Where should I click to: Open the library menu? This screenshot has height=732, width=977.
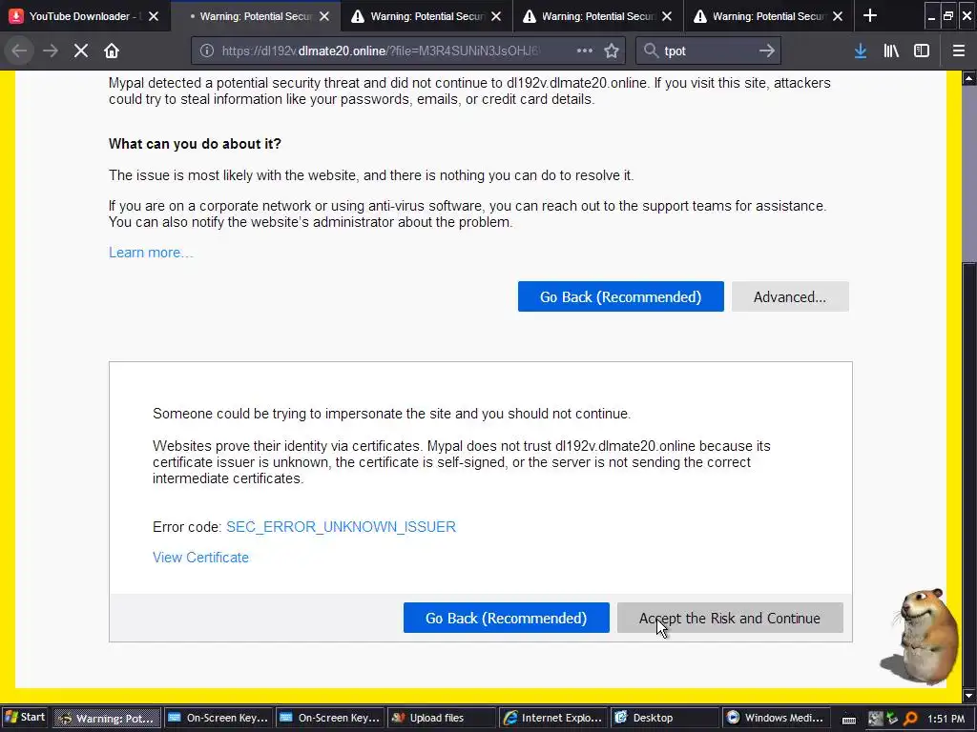[x=891, y=51]
